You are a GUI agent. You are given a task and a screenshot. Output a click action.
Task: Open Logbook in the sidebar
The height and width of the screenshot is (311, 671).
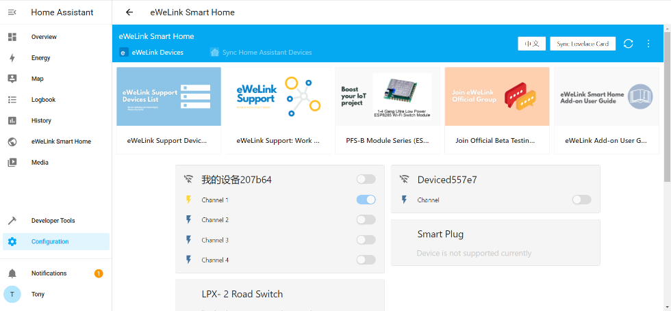(55, 100)
